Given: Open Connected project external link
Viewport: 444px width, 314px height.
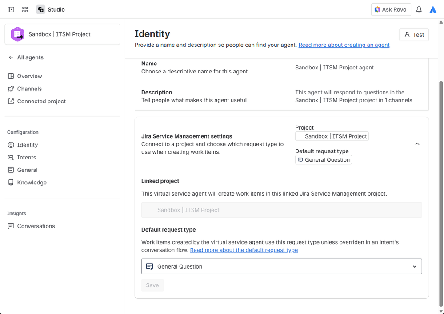Looking at the screenshot, I should (x=41, y=101).
